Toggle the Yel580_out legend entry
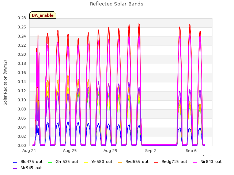The width and height of the screenshot is (234, 175). 98,162
